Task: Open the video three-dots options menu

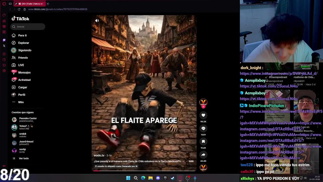Action: (191, 20)
